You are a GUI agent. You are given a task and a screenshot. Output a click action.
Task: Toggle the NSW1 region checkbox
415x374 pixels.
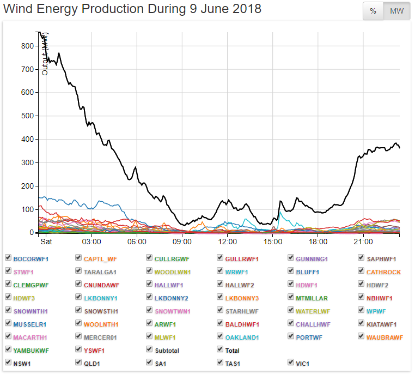(8, 362)
